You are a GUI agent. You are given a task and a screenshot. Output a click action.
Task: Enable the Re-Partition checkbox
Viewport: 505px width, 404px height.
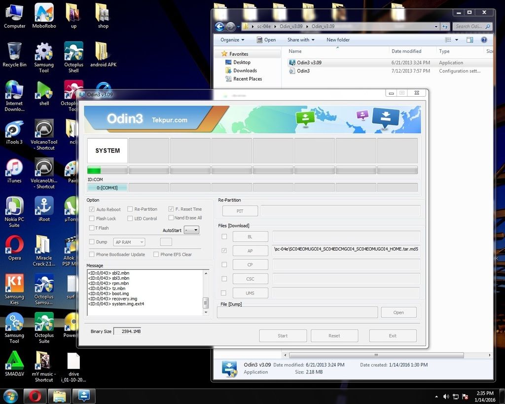pos(130,209)
